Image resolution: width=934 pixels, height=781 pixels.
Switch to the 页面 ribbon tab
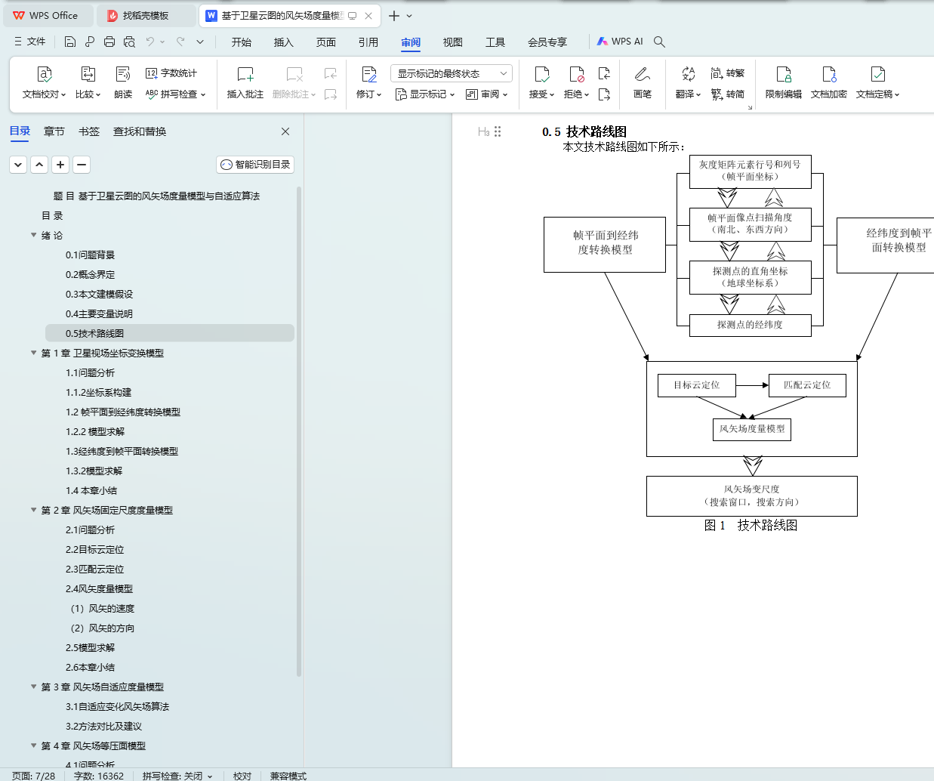[326, 42]
